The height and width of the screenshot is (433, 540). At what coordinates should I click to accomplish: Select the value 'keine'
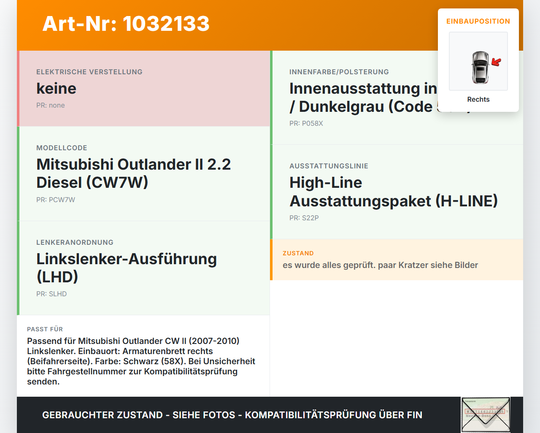(57, 88)
